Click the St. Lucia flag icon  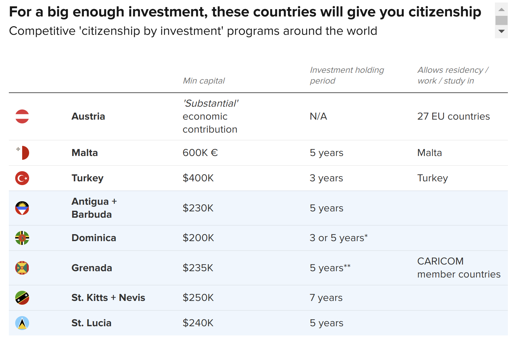(22, 323)
